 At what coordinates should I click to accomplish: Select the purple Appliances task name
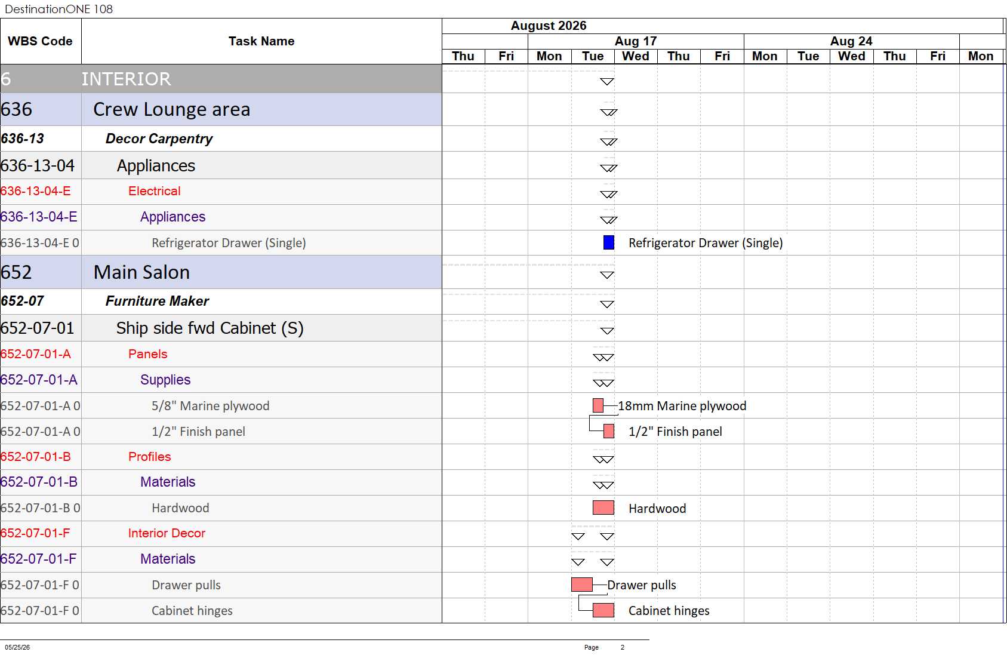(173, 217)
